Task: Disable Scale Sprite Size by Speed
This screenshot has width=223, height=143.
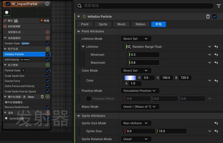Action: (48, 91)
